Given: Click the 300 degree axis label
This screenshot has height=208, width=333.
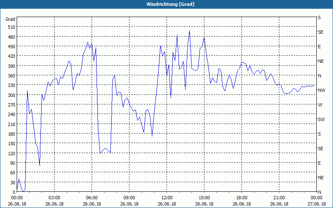Looking at the screenshot, I should 12,95.
